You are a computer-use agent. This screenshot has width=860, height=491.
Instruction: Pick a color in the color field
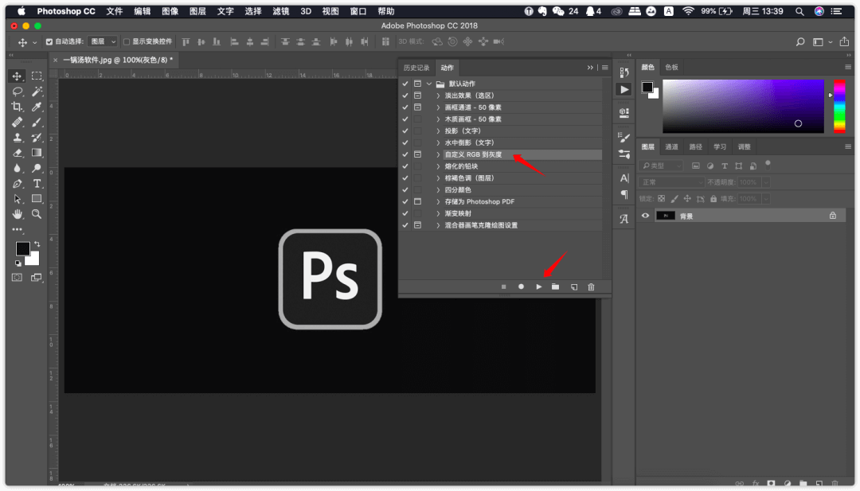(x=743, y=107)
